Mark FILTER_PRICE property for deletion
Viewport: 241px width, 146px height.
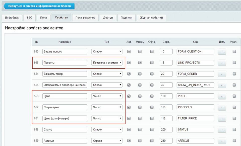234,118
